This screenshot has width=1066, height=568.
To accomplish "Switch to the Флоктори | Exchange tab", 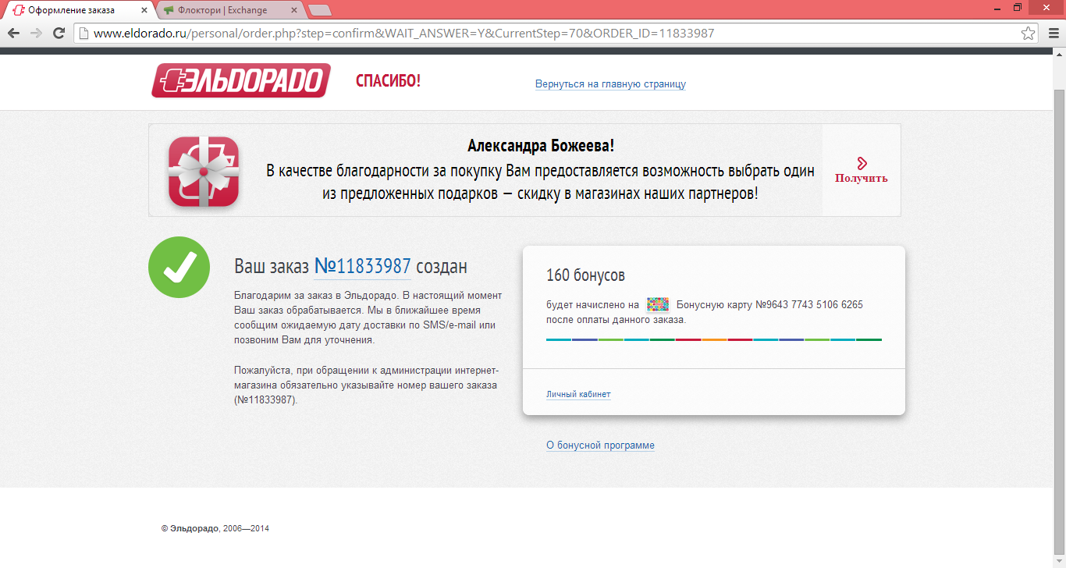I will [x=222, y=10].
